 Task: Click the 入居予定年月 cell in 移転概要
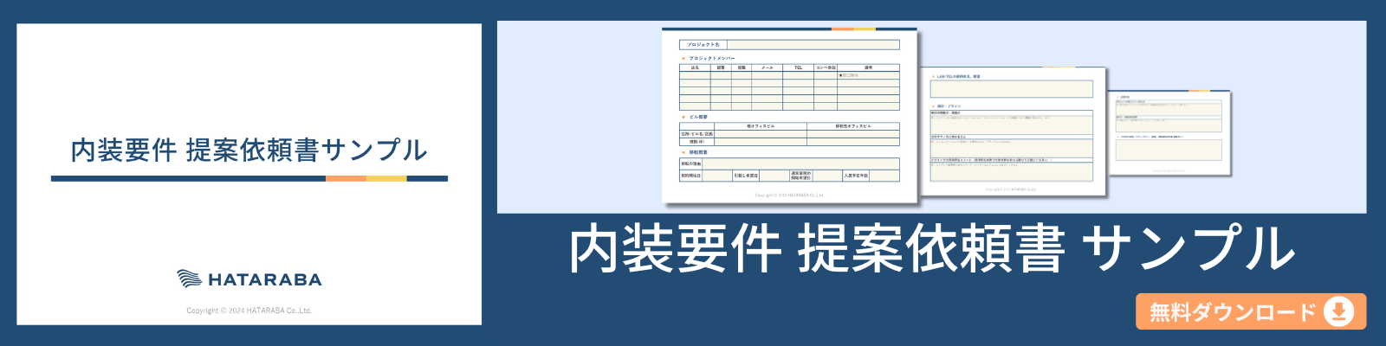856,176
